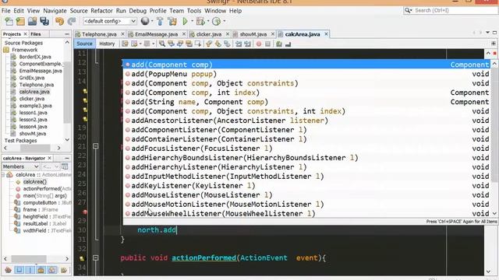Open the File menu
This screenshot has height=280, width=499.
(6, 11)
